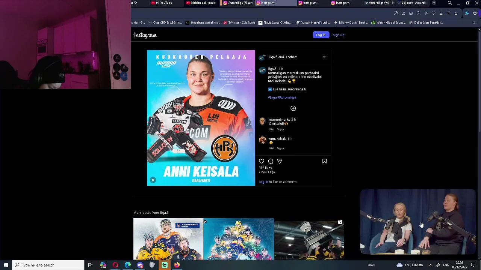Open the post's more options menu

324,57
